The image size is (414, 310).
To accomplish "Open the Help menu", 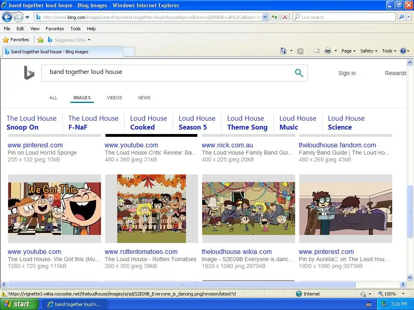I will click(91, 29).
